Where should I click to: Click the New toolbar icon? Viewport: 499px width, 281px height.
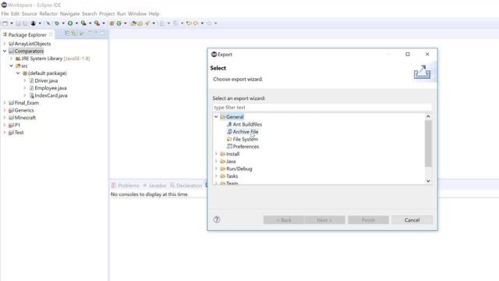point(5,23)
